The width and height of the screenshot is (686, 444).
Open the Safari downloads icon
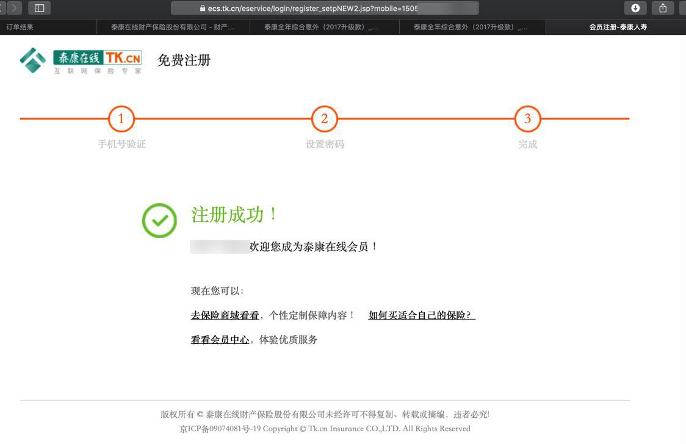pyautogui.click(x=635, y=8)
